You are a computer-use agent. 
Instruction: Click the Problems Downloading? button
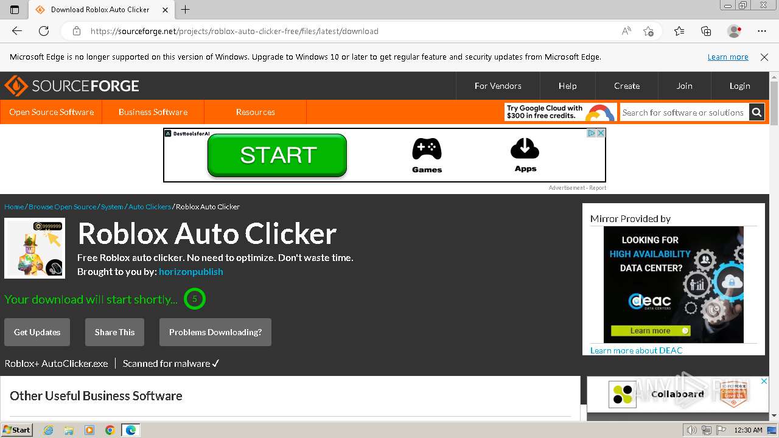[x=215, y=332]
